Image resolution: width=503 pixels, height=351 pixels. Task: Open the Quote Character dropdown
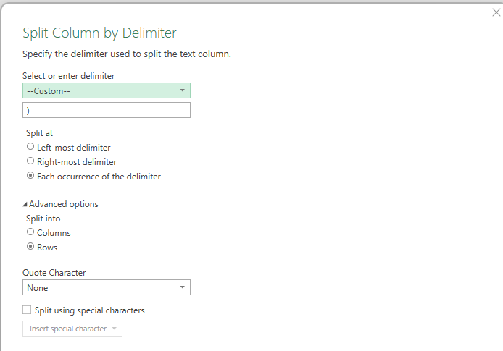click(x=107, y=287)
